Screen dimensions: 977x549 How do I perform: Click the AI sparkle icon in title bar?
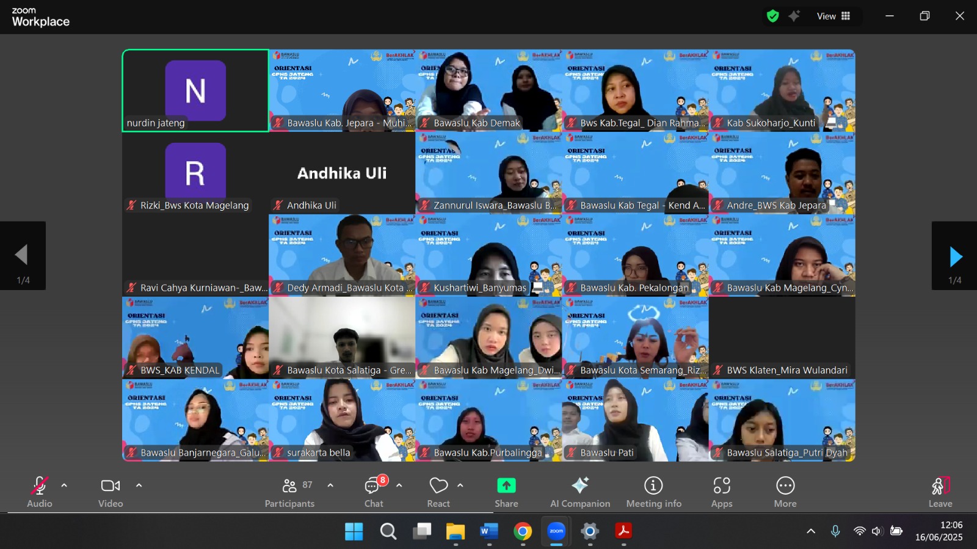794,16
